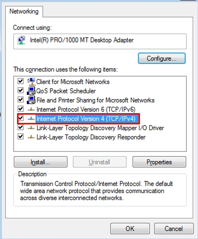Click the Topology Discovery Responder icon
198x239 pixels.
tap(31, 137)
